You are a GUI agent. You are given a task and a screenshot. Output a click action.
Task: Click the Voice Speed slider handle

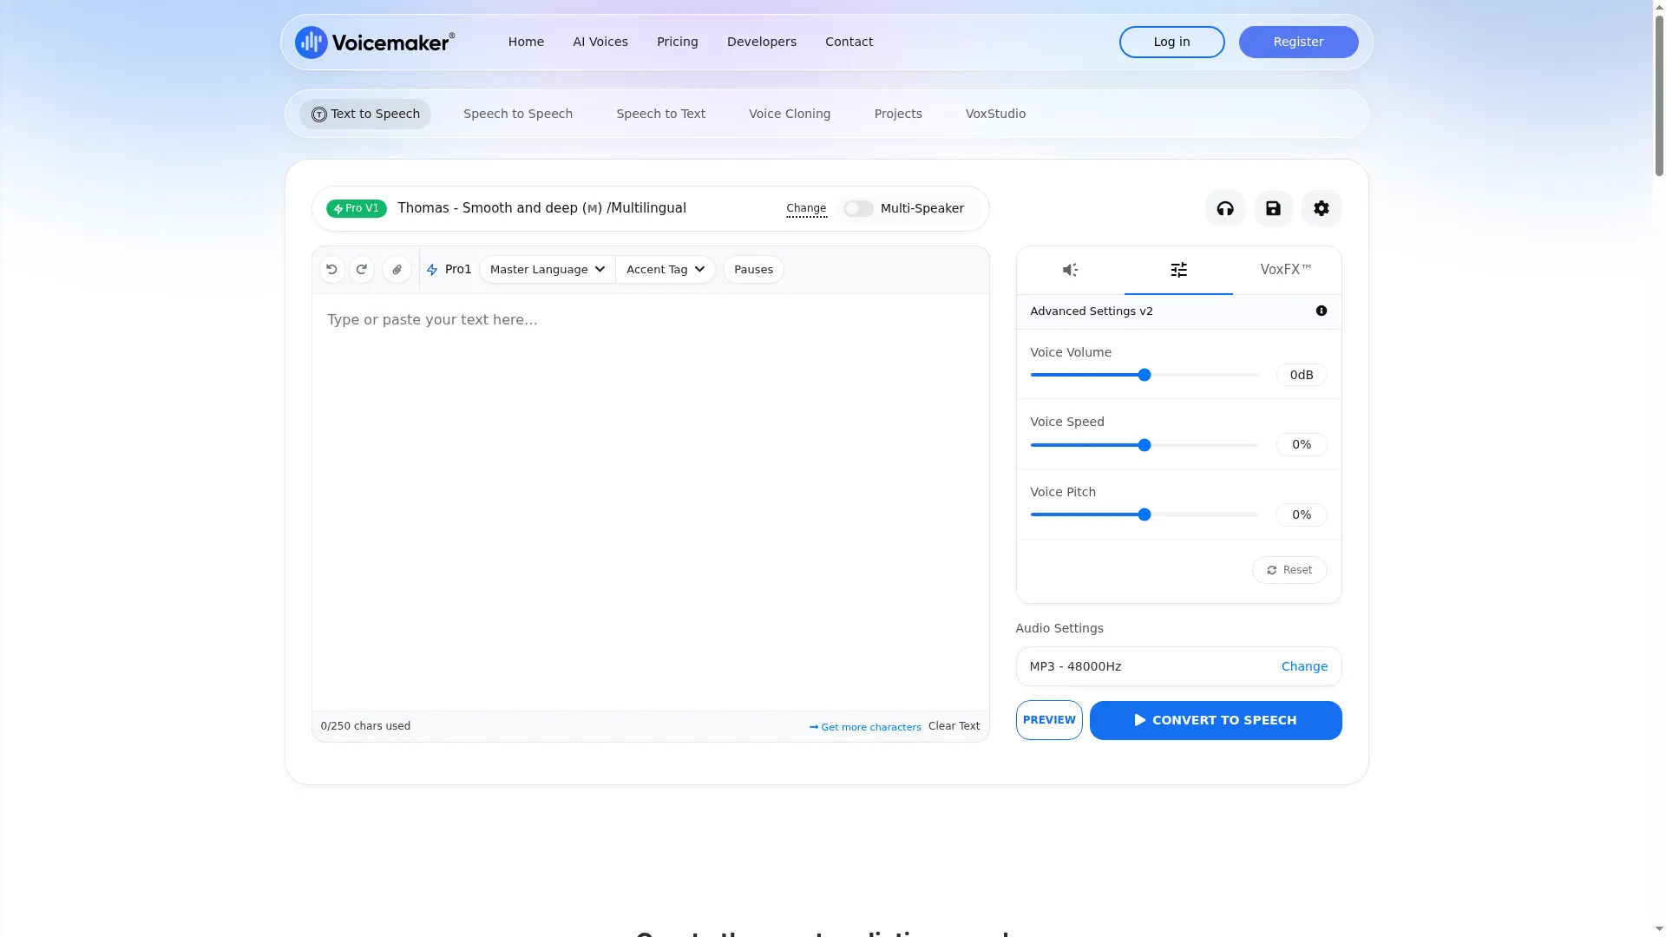(1145, 445)
